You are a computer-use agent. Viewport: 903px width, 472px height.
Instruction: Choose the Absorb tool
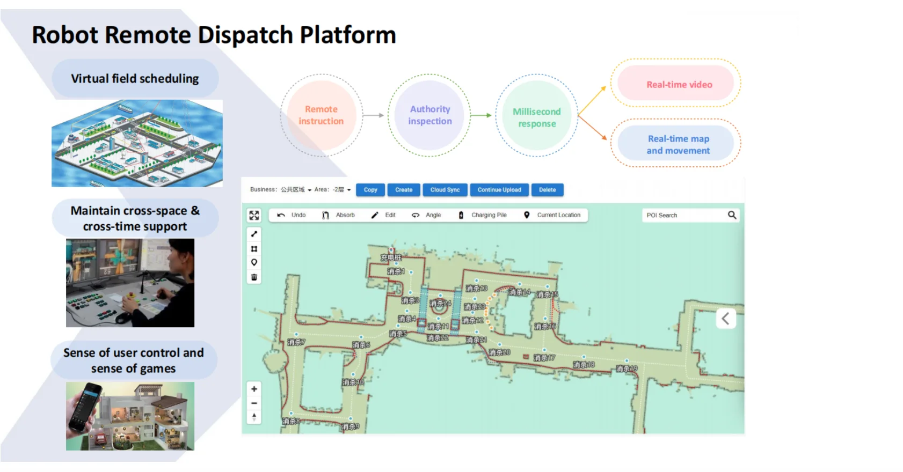338,215
